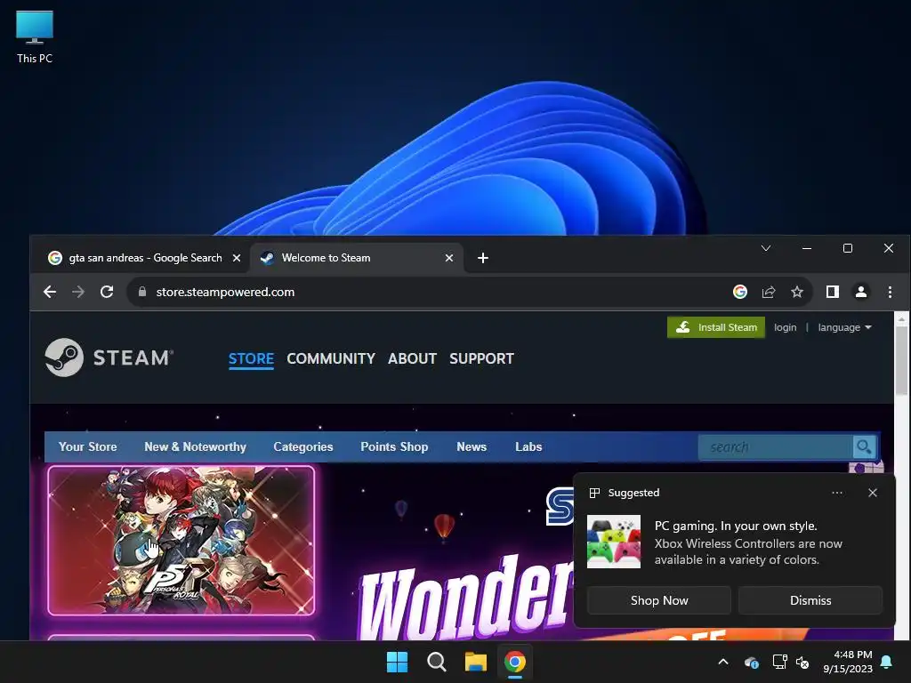The height and width of the screenshot is (683, 911).
Task: Click the Chrome forward arrow
Action: pyautogui.click(x=78, y=292)
